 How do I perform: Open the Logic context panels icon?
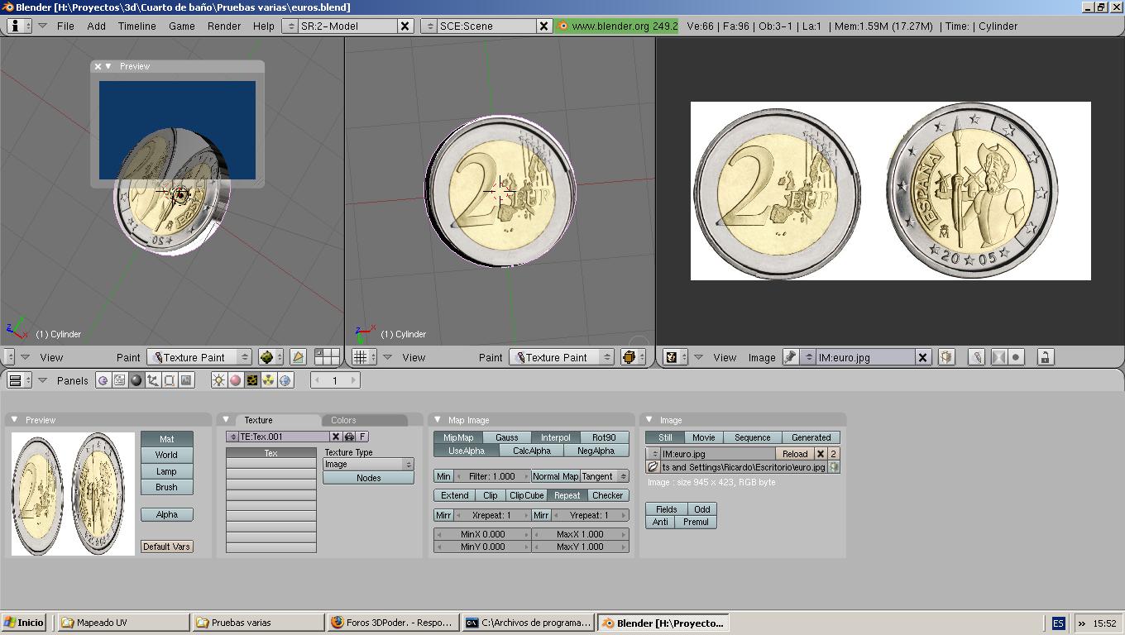tap(103, 380)
